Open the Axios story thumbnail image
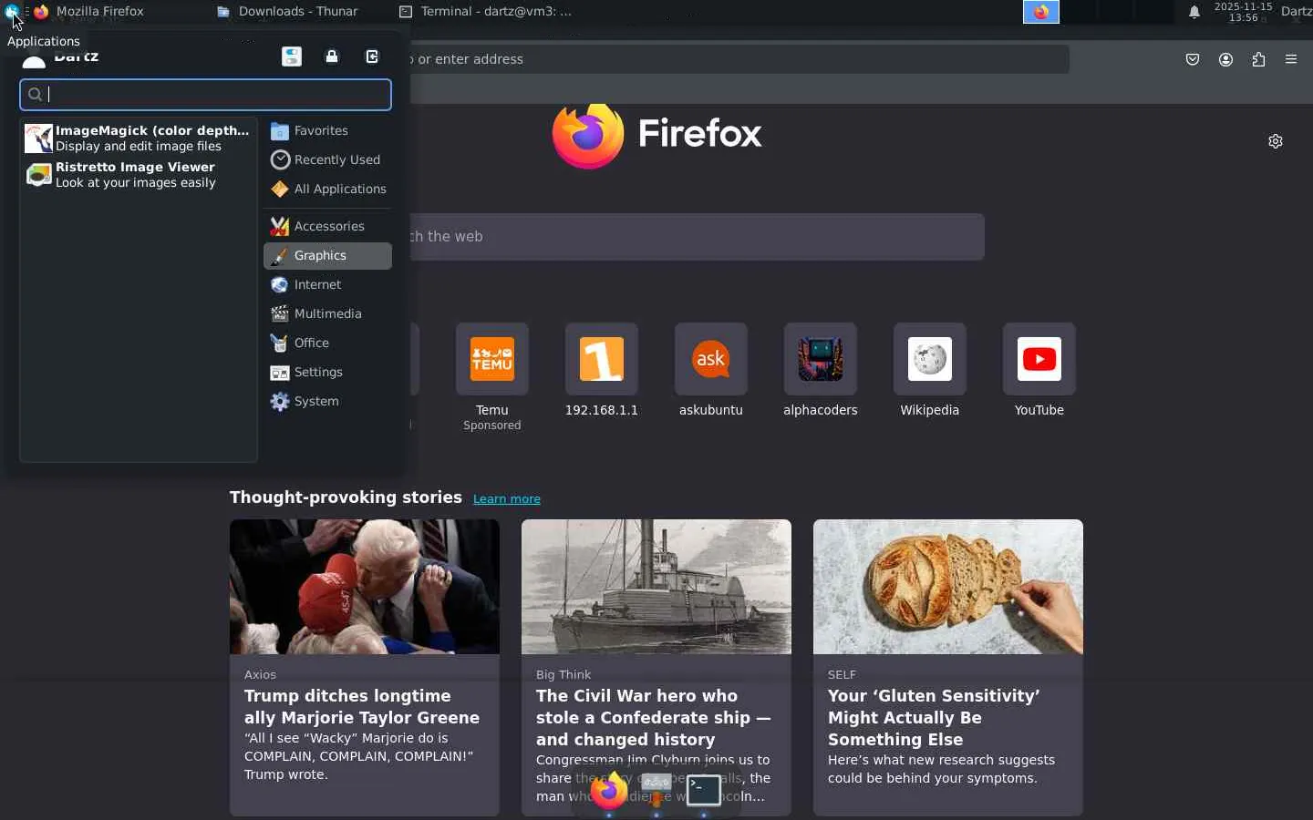 pyautogui.click(x=365, y=587)
